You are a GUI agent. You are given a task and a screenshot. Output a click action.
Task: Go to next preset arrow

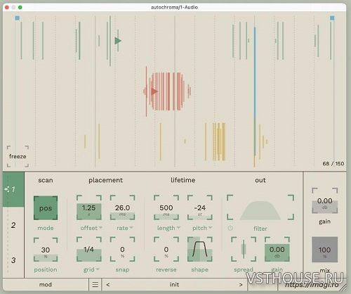pos(241,285)
